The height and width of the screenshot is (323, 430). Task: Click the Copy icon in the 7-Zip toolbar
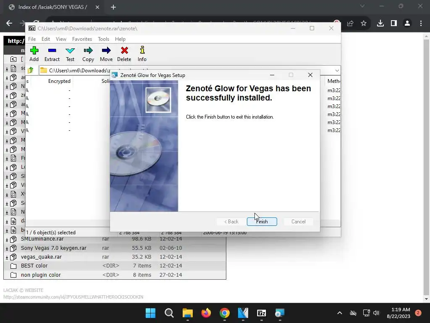(88, 54)
